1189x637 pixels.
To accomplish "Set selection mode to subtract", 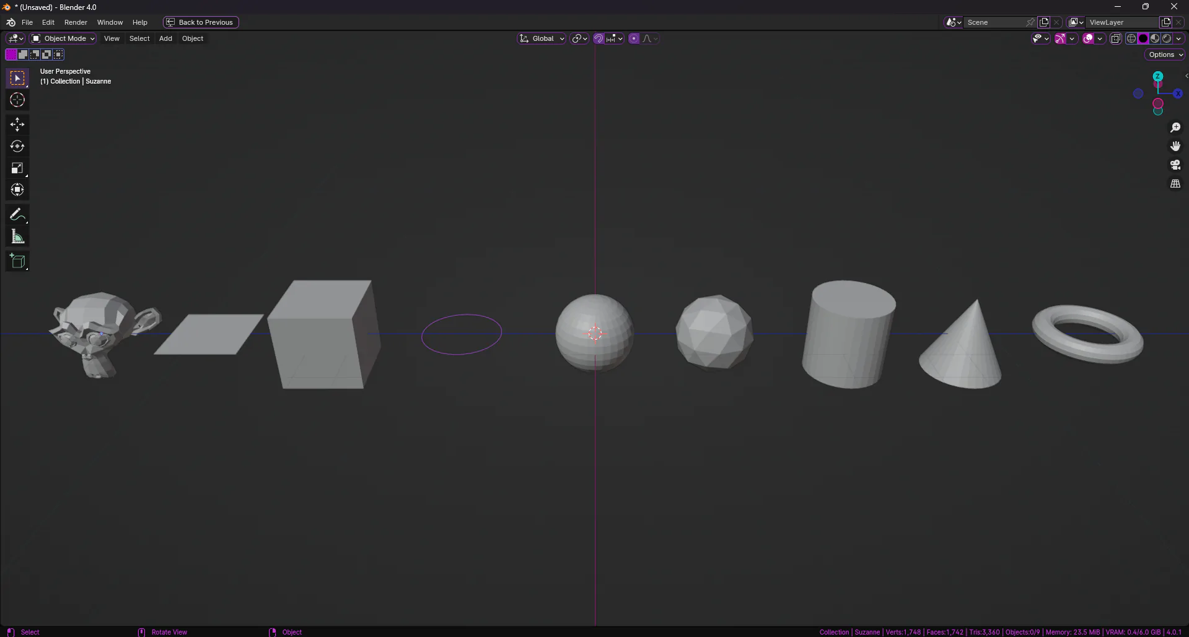I will (x=35, y=54).
